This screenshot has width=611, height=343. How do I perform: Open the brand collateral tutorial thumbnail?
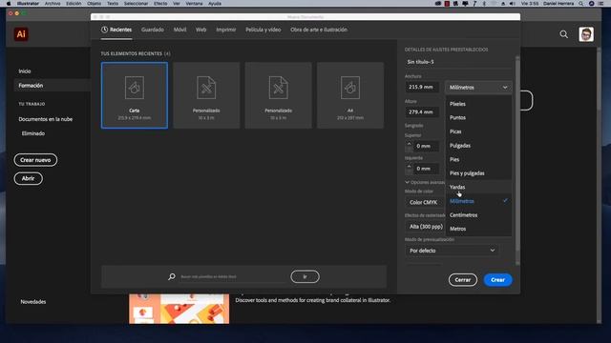click(179, 309)
